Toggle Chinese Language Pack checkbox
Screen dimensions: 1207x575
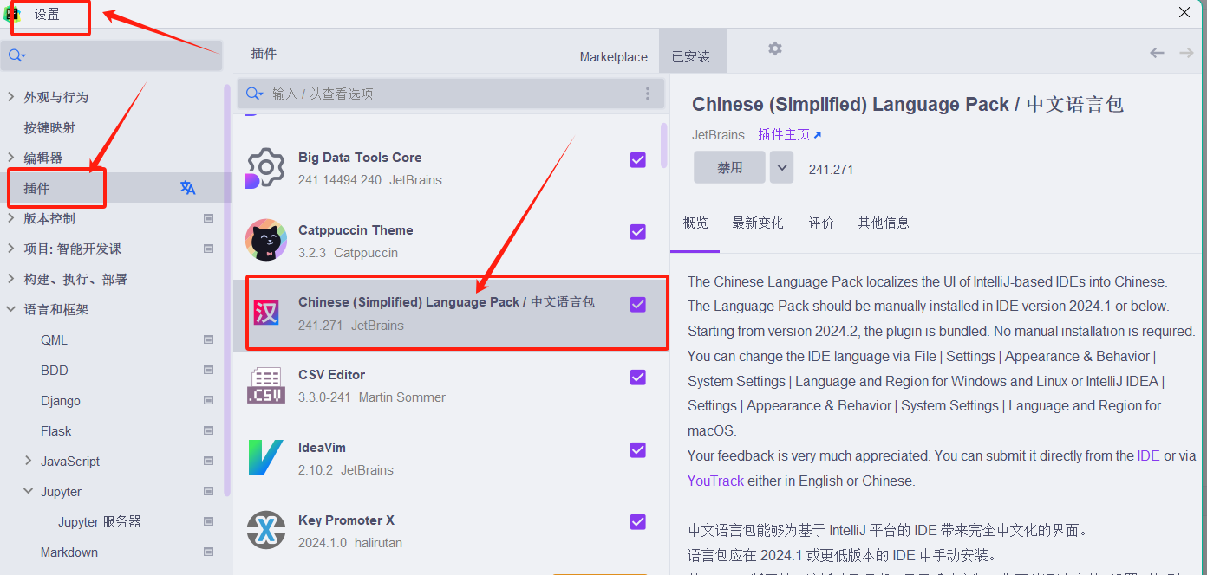[x=638, y=304]
